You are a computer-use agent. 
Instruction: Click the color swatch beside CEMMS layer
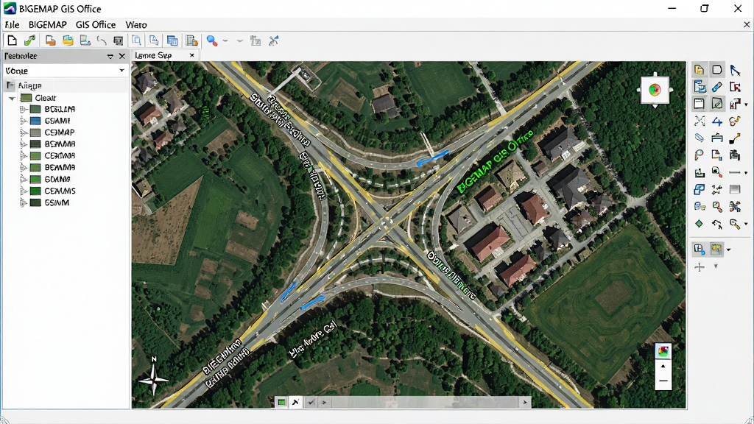coord(35,191)
